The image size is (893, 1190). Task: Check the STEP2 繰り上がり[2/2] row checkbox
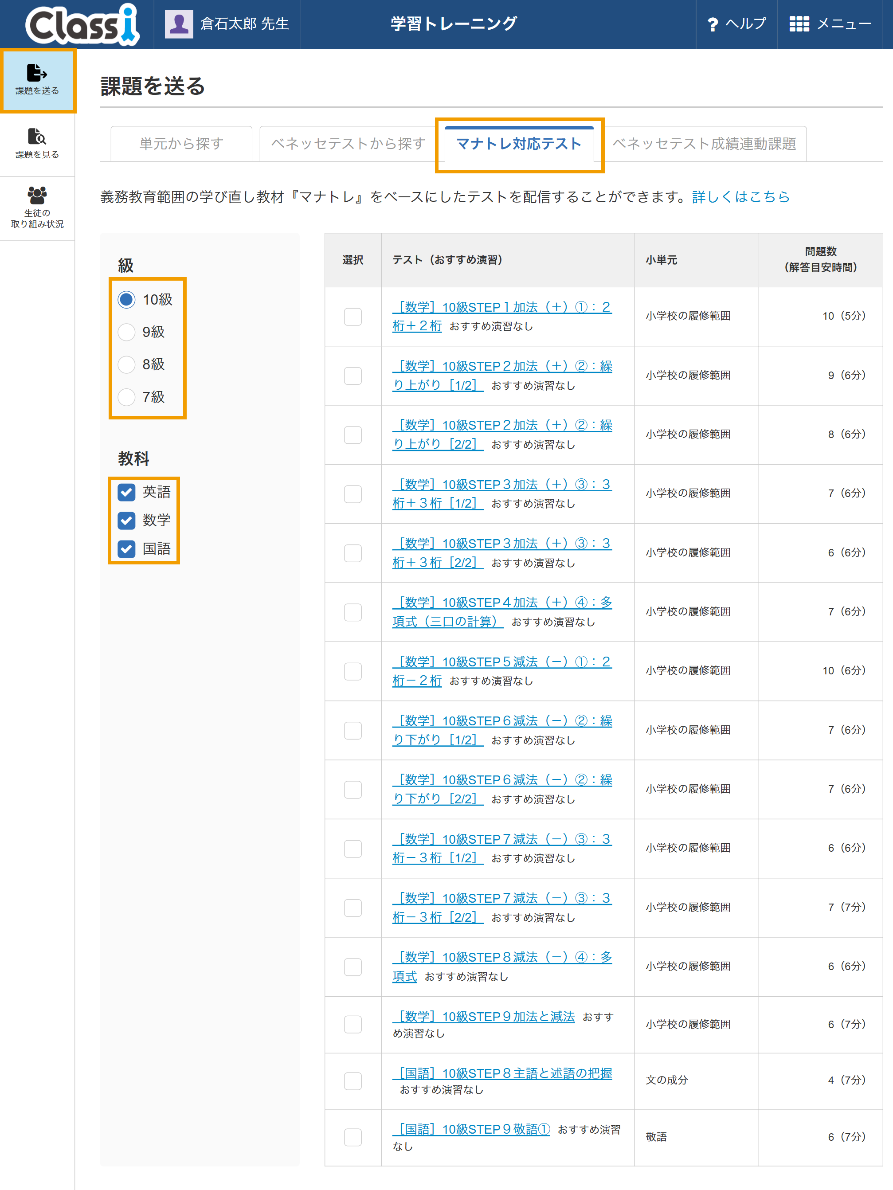pos(353,435)
